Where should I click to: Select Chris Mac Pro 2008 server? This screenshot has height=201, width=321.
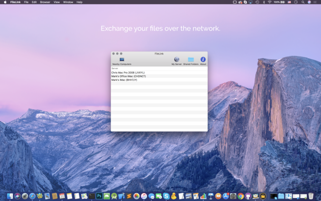(128, 72)
